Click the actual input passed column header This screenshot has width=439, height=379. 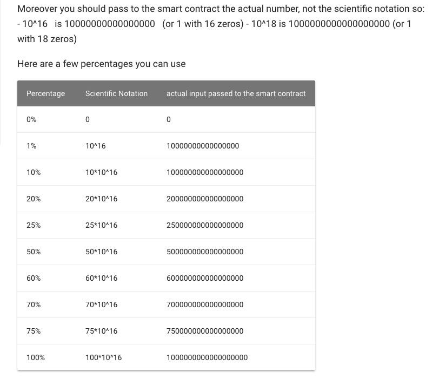click(236, 93)
